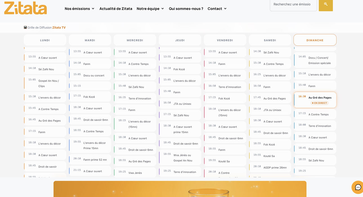This screenshot has width=363, height=197.
Task: Click the orange banner image at bottom
Action: 180,189
